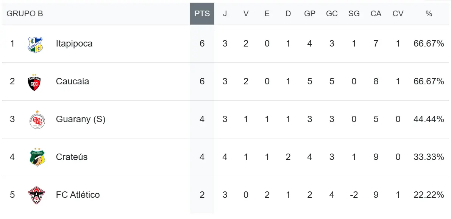Viewport: 451px width, 219px height.
Task: Click the Caucaia club crest
Action: point(34,82)
